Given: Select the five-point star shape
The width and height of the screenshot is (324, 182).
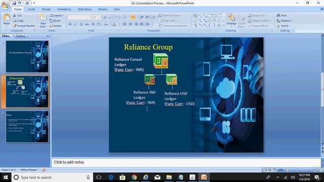Looking at the screenshot, I should point(219,26).
